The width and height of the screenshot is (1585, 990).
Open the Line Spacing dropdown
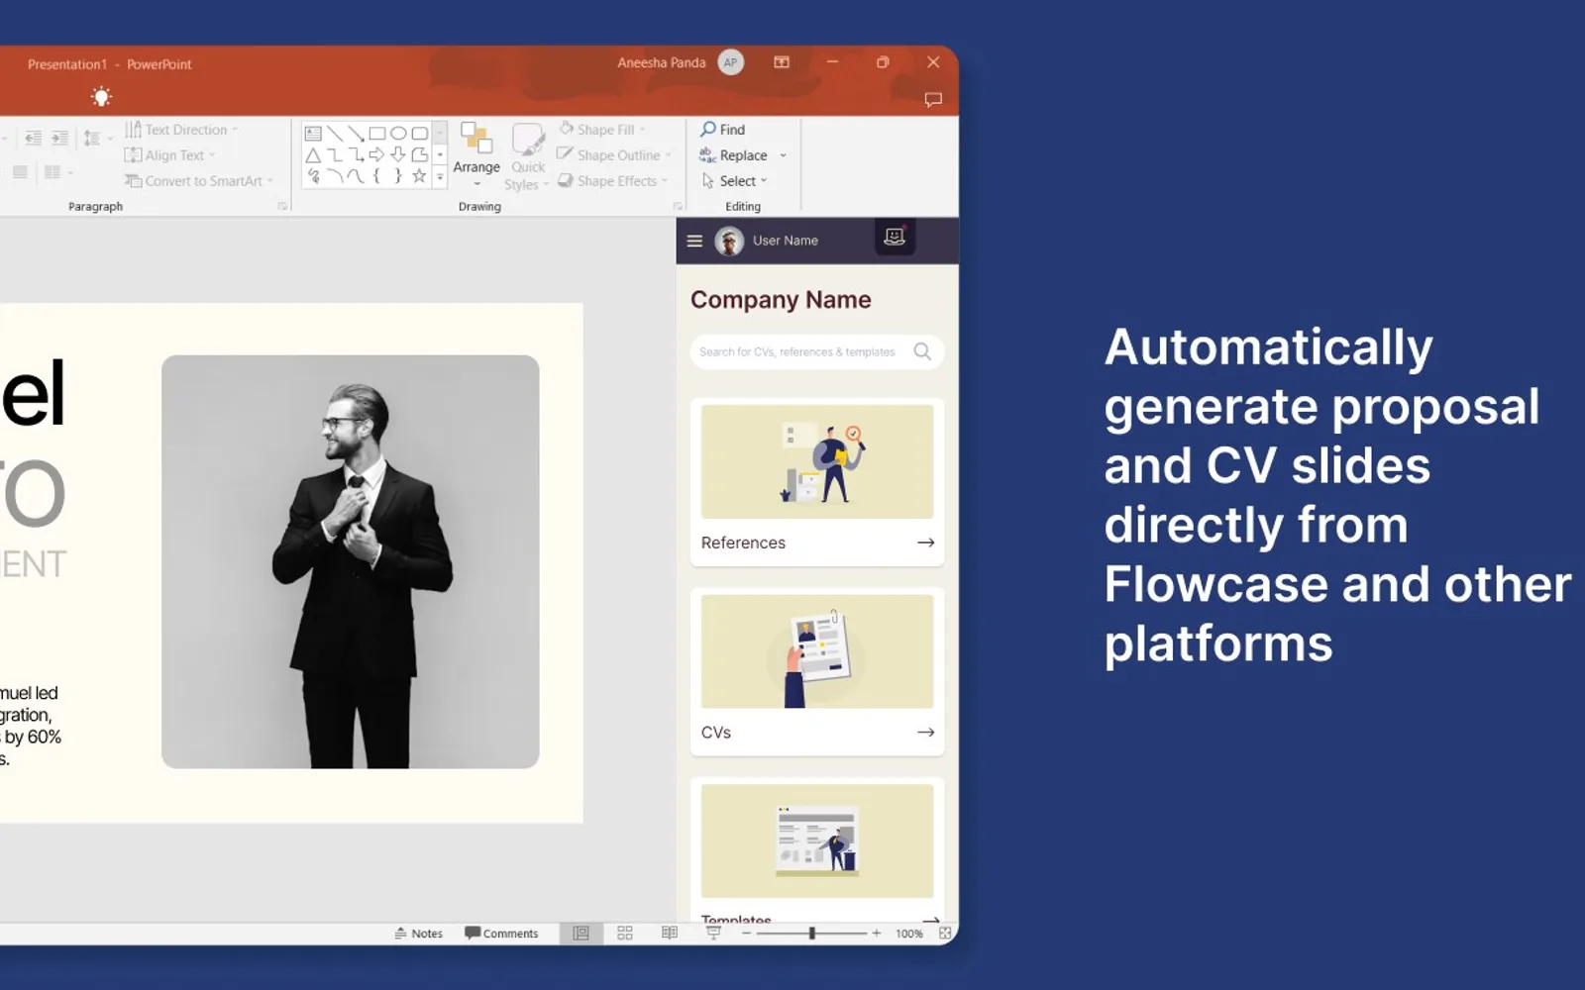coord(97,138)
